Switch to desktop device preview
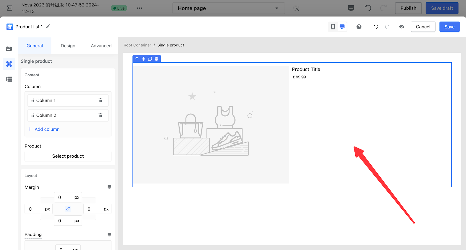The width and height of the screenshot is (466, 250). point(342,27)
